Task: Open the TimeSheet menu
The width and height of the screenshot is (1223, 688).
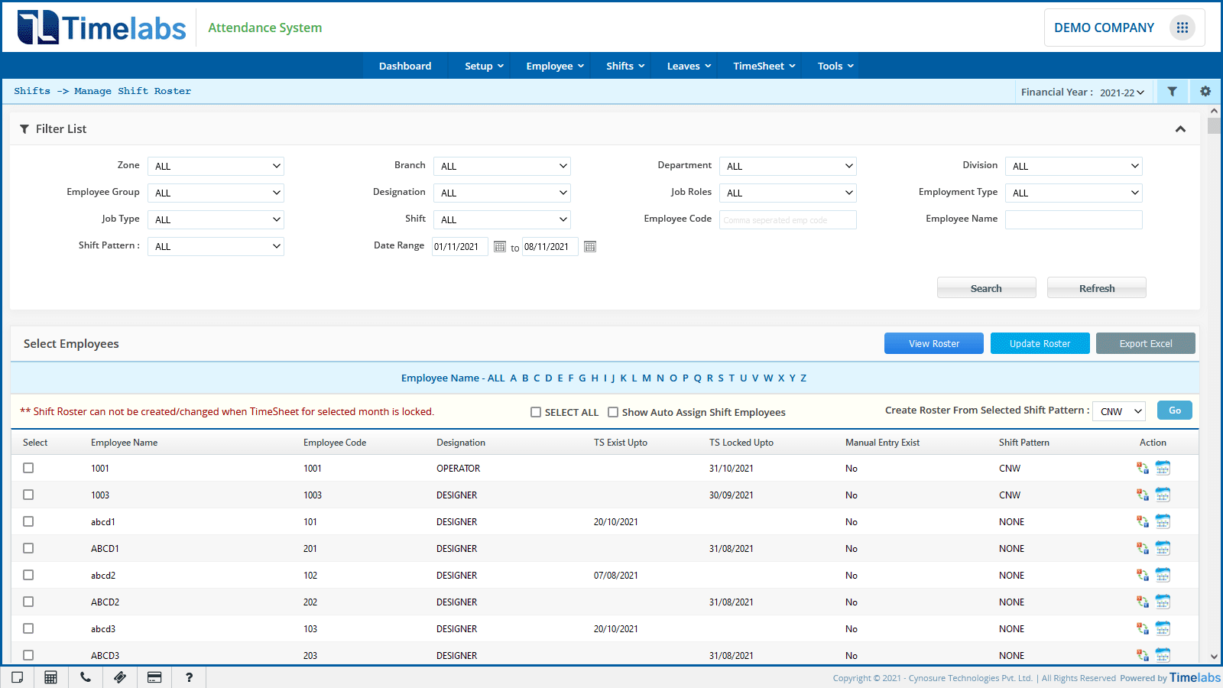Action: tap(764, 66)
